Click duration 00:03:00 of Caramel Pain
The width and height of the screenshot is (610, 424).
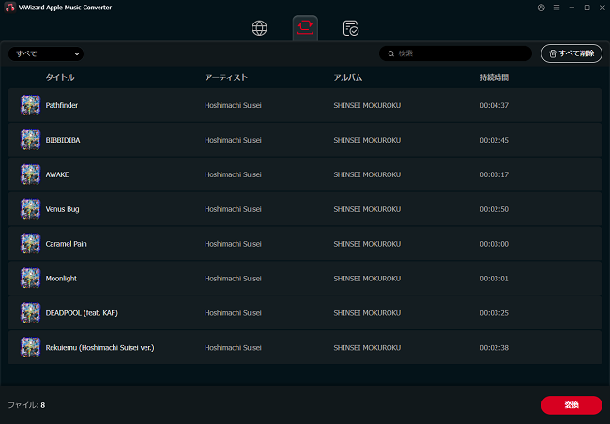coord(494,244)
